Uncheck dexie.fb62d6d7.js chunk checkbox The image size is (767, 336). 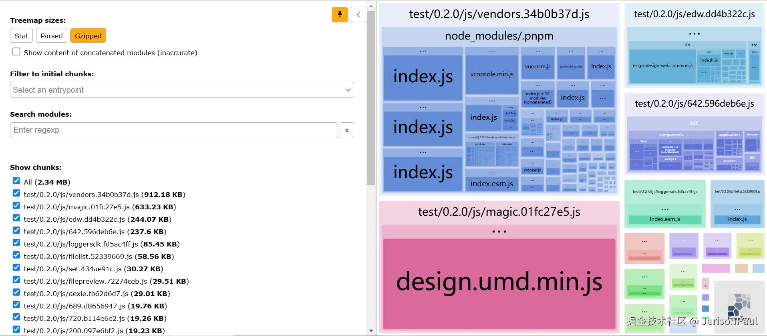click(x=16, y=292)
